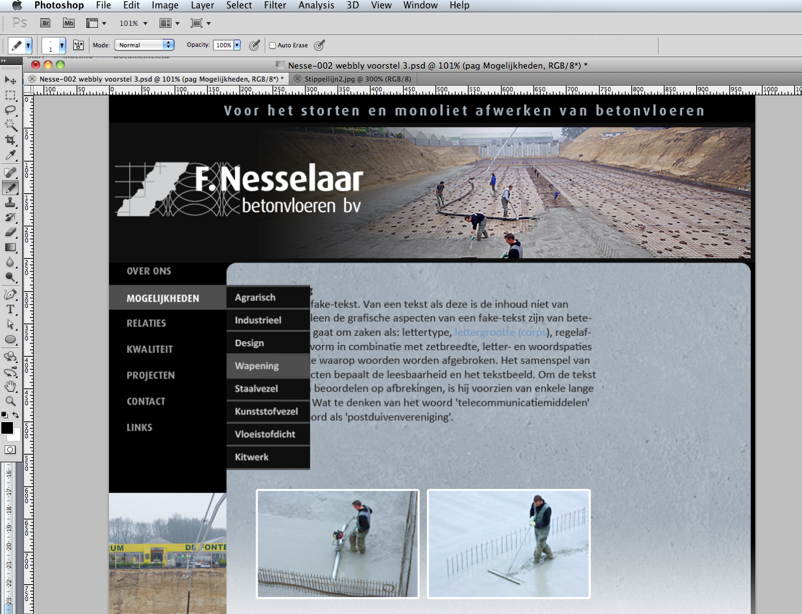Open the Edit menu
Viewport: 802px width, 614px height.
coord(132,5)
